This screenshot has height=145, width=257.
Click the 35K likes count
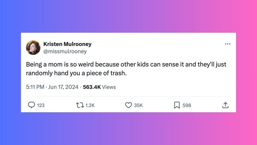138,105
